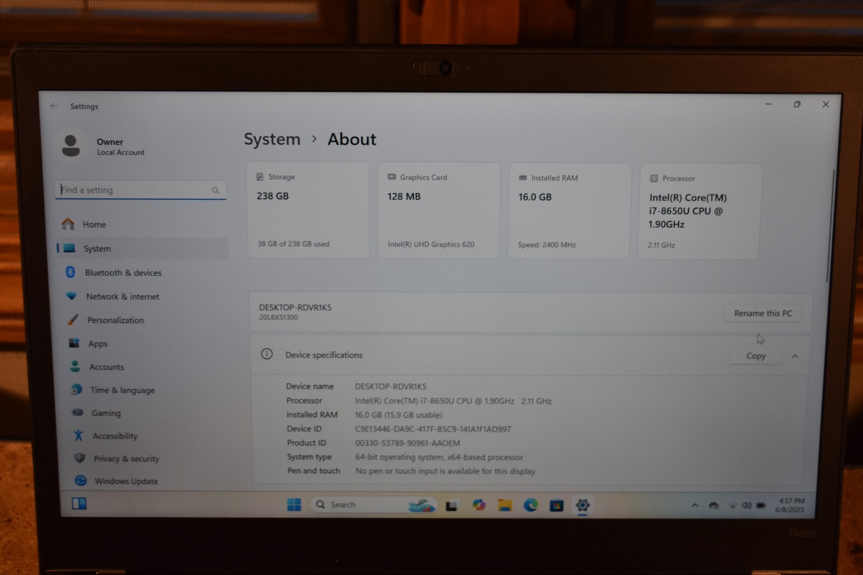Open the Widgets panel on the taskbar
This screenshot has width=863, height=575.
pyautogui.click(x=79, y=503)
